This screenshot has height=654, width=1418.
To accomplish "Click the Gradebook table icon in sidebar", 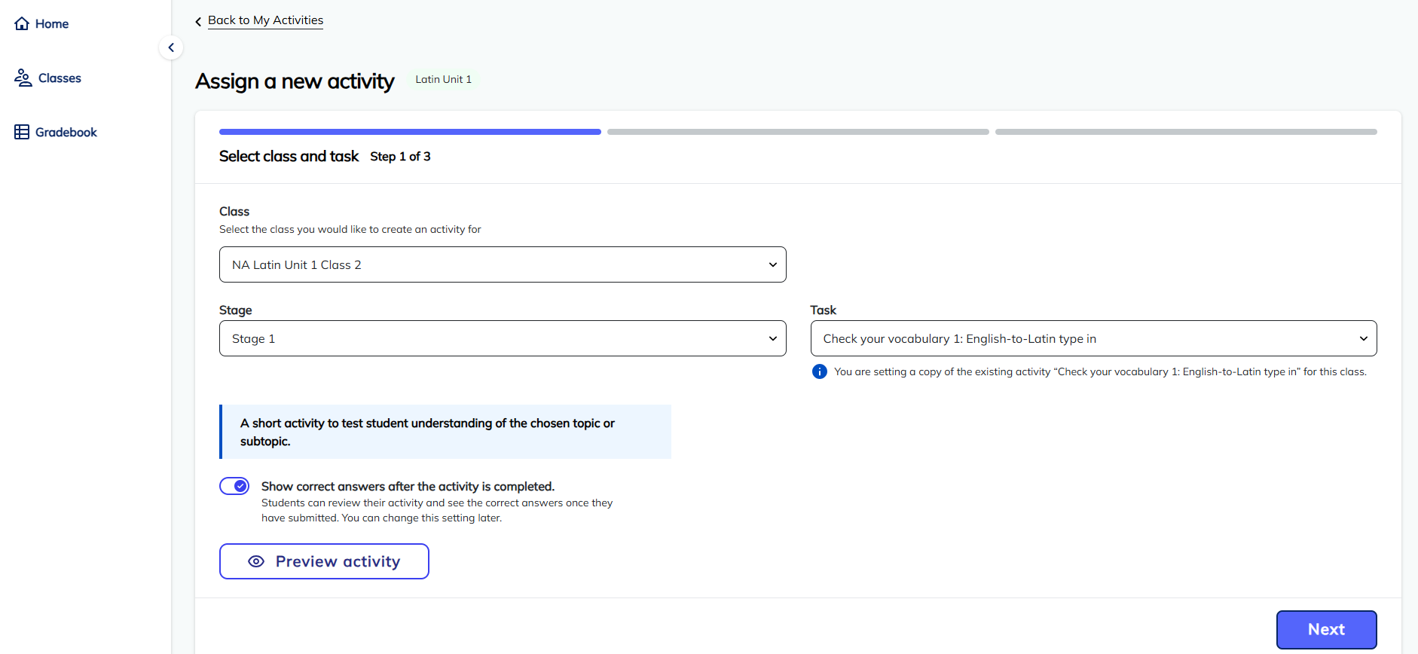I will (x=22, y=132).
